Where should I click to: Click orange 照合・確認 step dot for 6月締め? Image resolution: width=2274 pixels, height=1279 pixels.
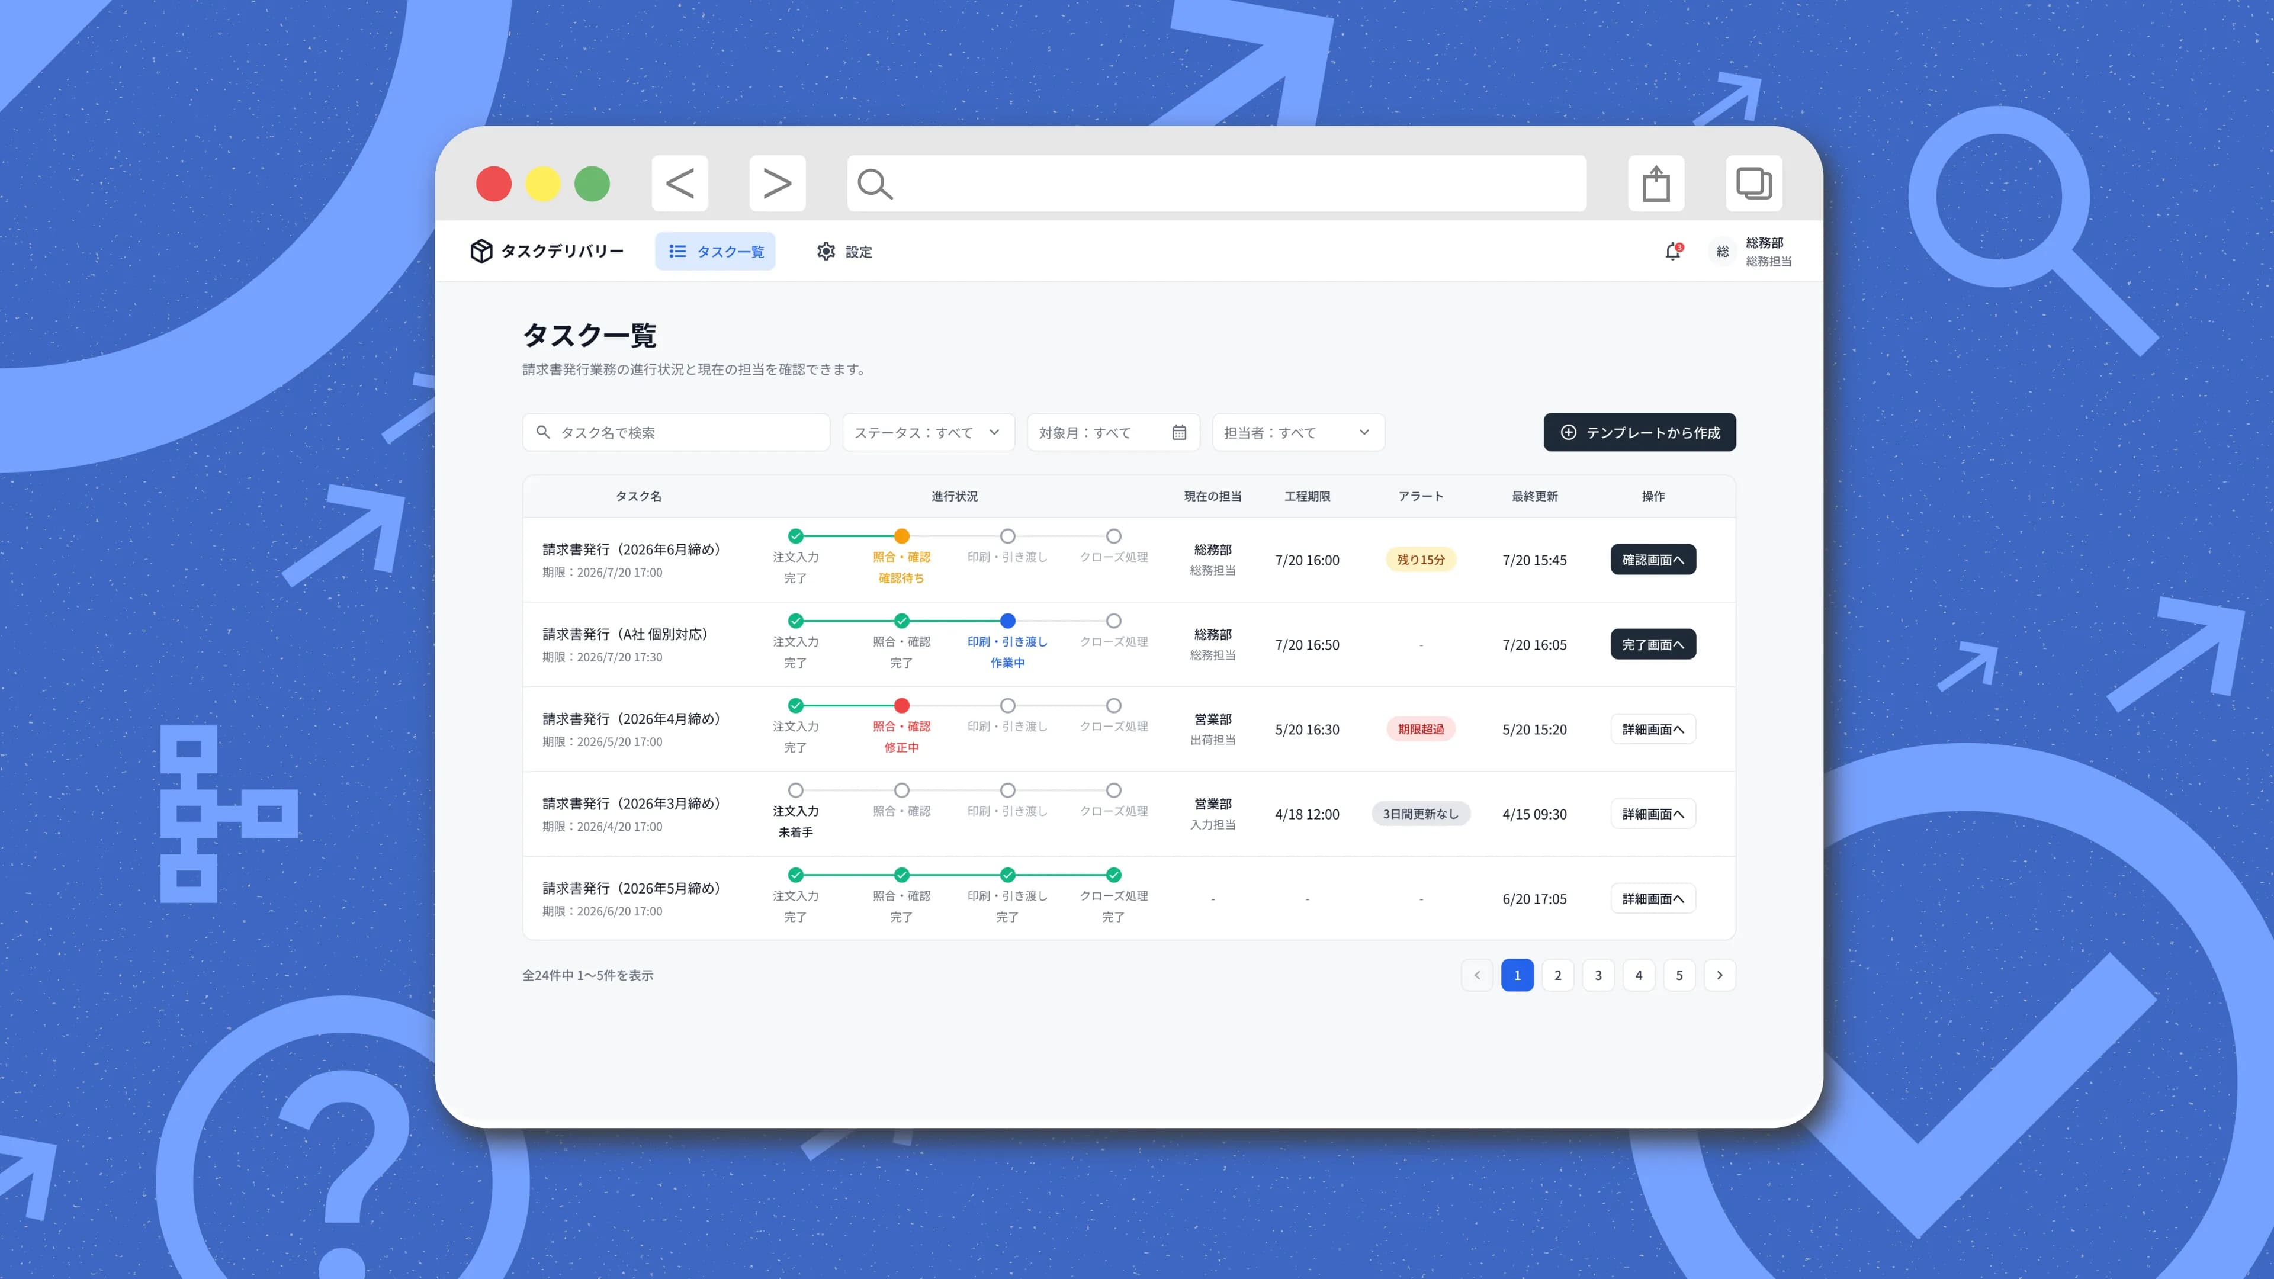tap(901, 536)
